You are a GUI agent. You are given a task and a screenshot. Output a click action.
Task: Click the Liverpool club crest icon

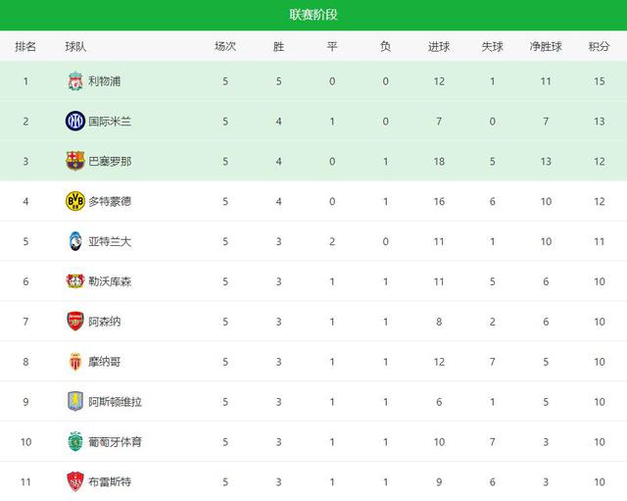75,81
